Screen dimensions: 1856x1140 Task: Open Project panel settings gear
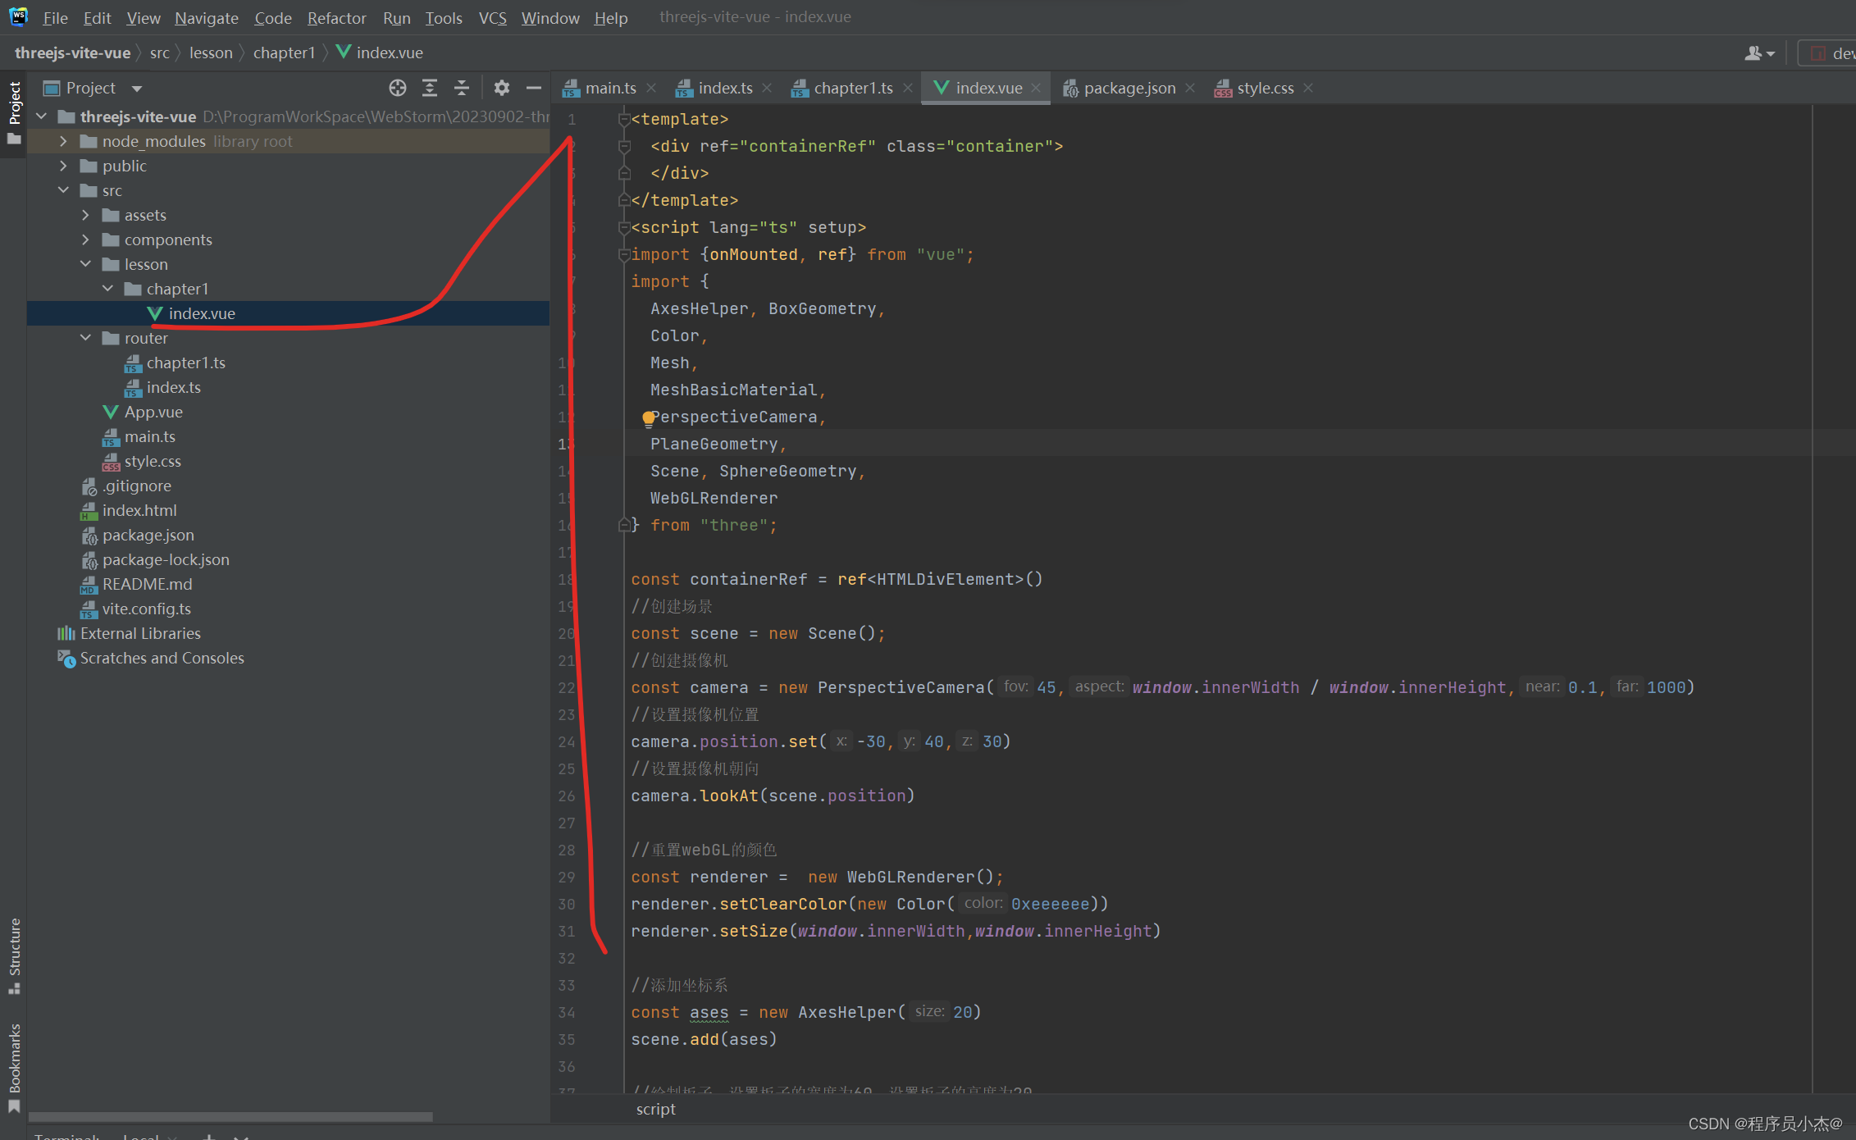point(502,88)
